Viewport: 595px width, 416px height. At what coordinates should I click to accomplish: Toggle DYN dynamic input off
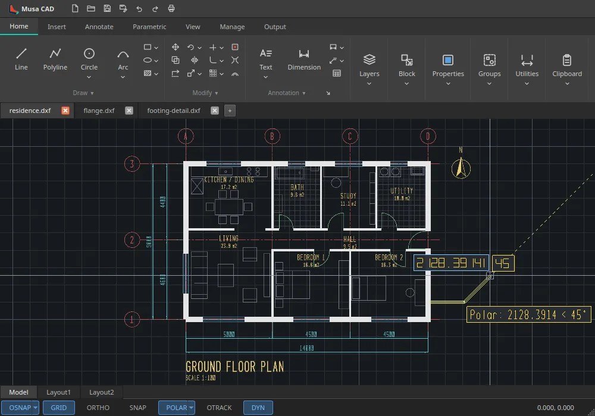(x=258, y=408)
